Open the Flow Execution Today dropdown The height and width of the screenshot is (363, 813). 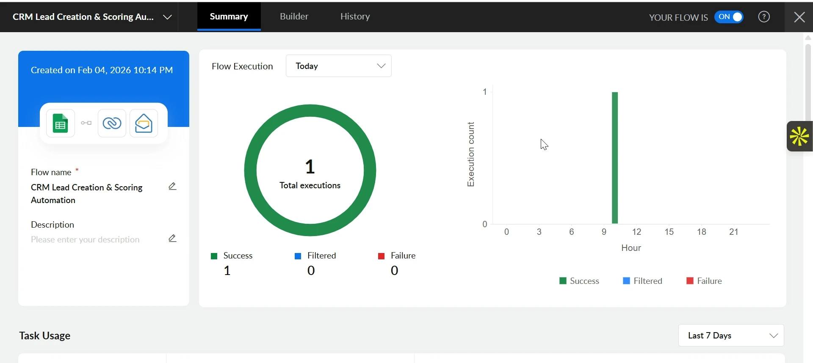(339, 66)
